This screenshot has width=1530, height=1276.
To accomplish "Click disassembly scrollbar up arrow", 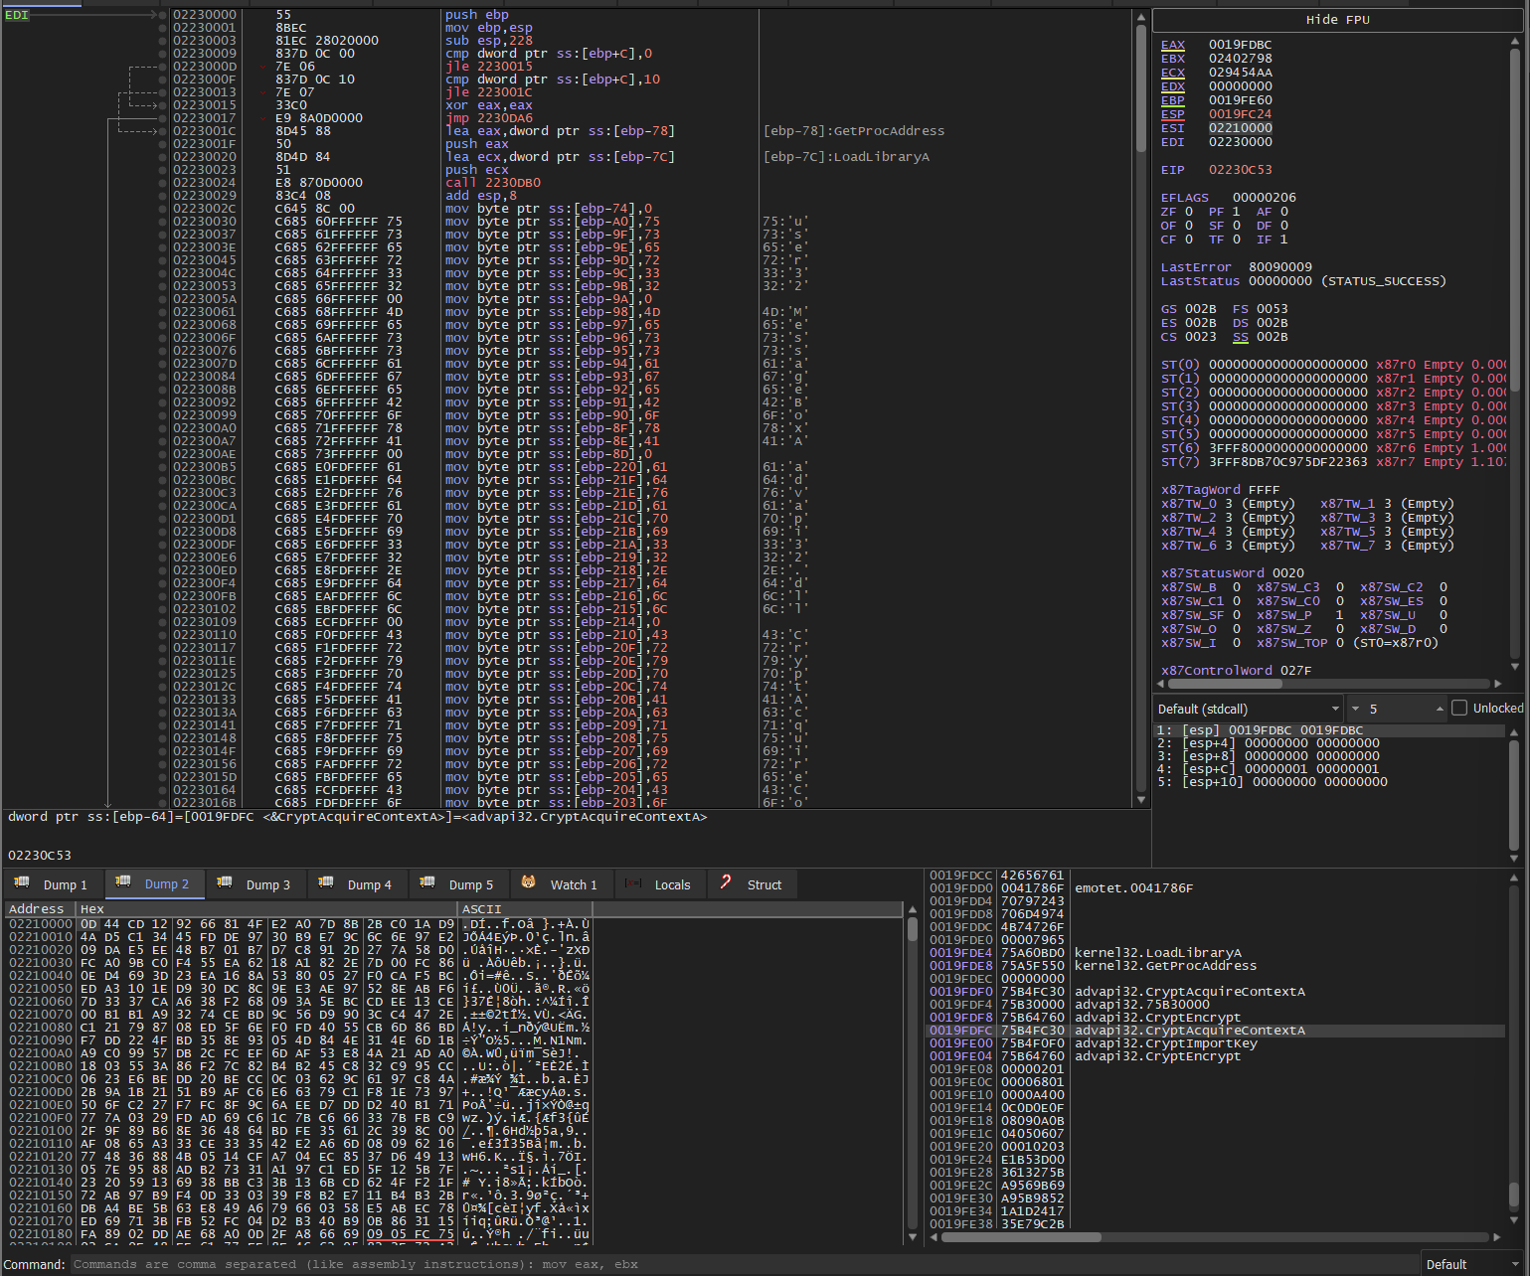I will click(1141, 18).
